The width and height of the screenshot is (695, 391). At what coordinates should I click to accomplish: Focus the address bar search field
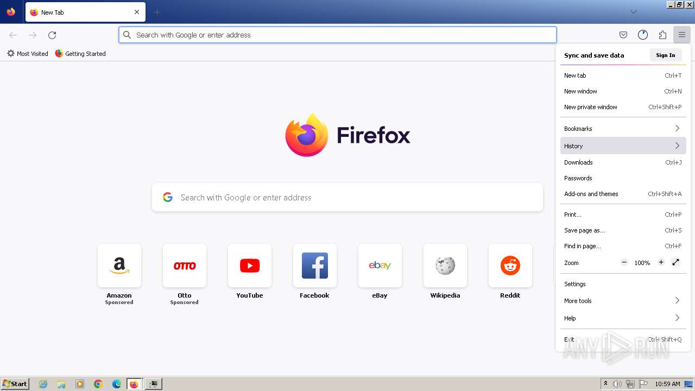(338, 35)
